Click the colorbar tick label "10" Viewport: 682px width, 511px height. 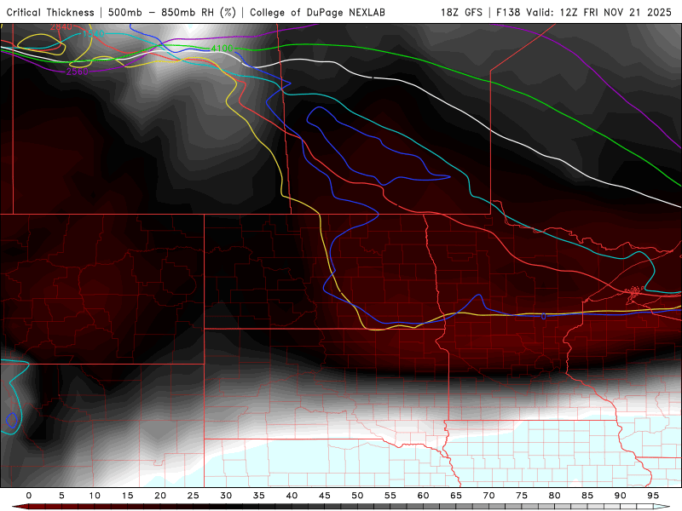click(x=95, y=496)
